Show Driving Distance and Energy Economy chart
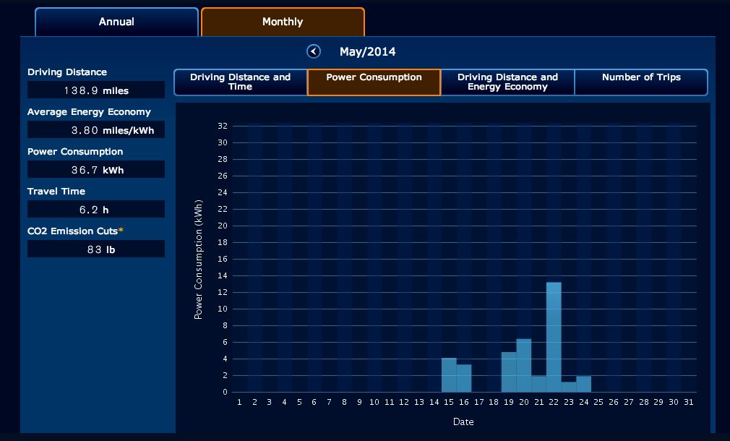 tap(507, 82)
